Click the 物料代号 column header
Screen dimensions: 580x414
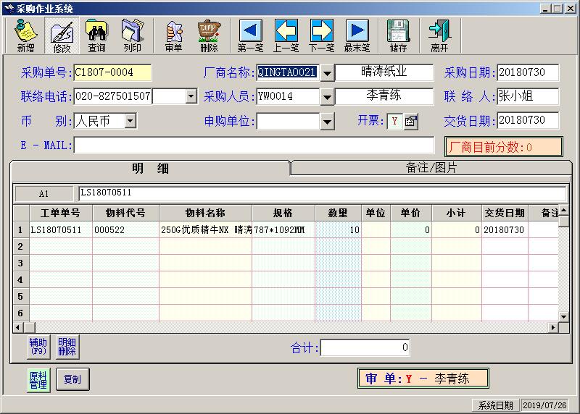pos(125,213)
